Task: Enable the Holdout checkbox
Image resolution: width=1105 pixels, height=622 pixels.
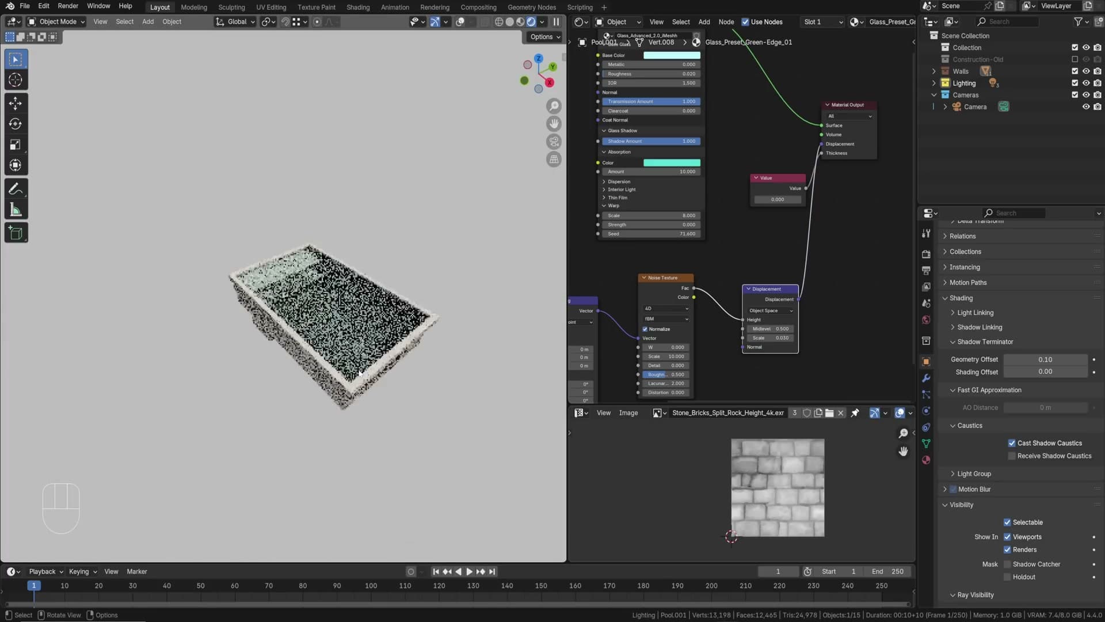Action: (1007, 577)
